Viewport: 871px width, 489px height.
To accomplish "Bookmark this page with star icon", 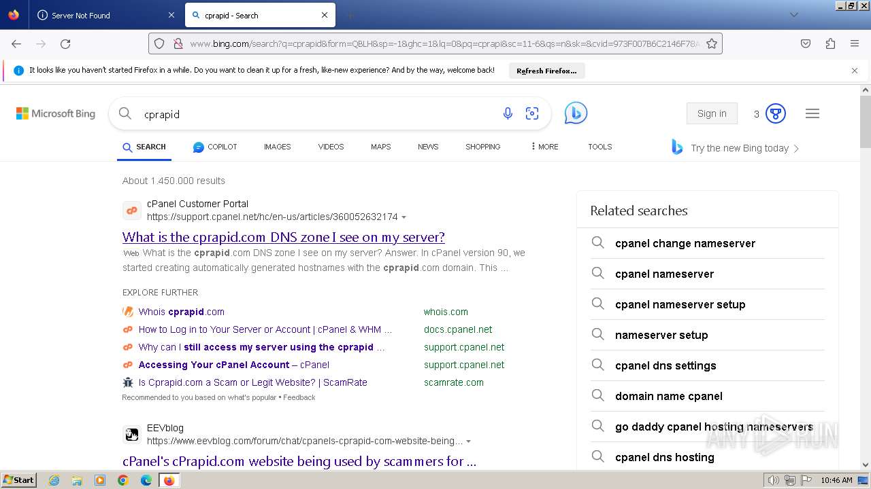I will click(x=712, y=43).
